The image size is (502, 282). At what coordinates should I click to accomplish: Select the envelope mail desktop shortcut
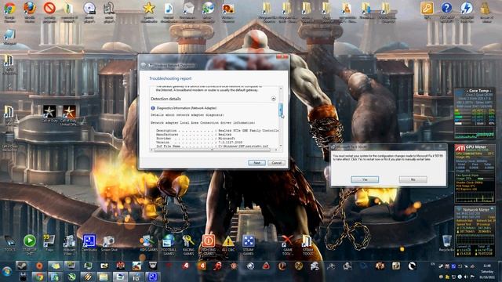[188, 9]
